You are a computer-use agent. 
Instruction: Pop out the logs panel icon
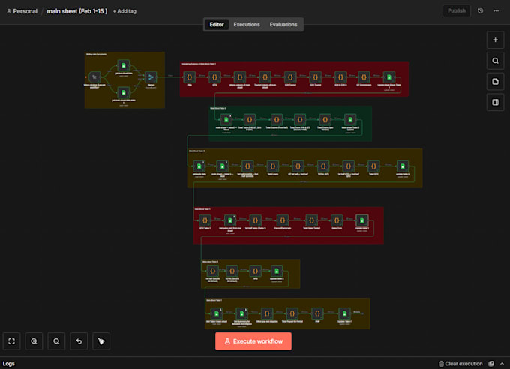[x=491, y=364]
